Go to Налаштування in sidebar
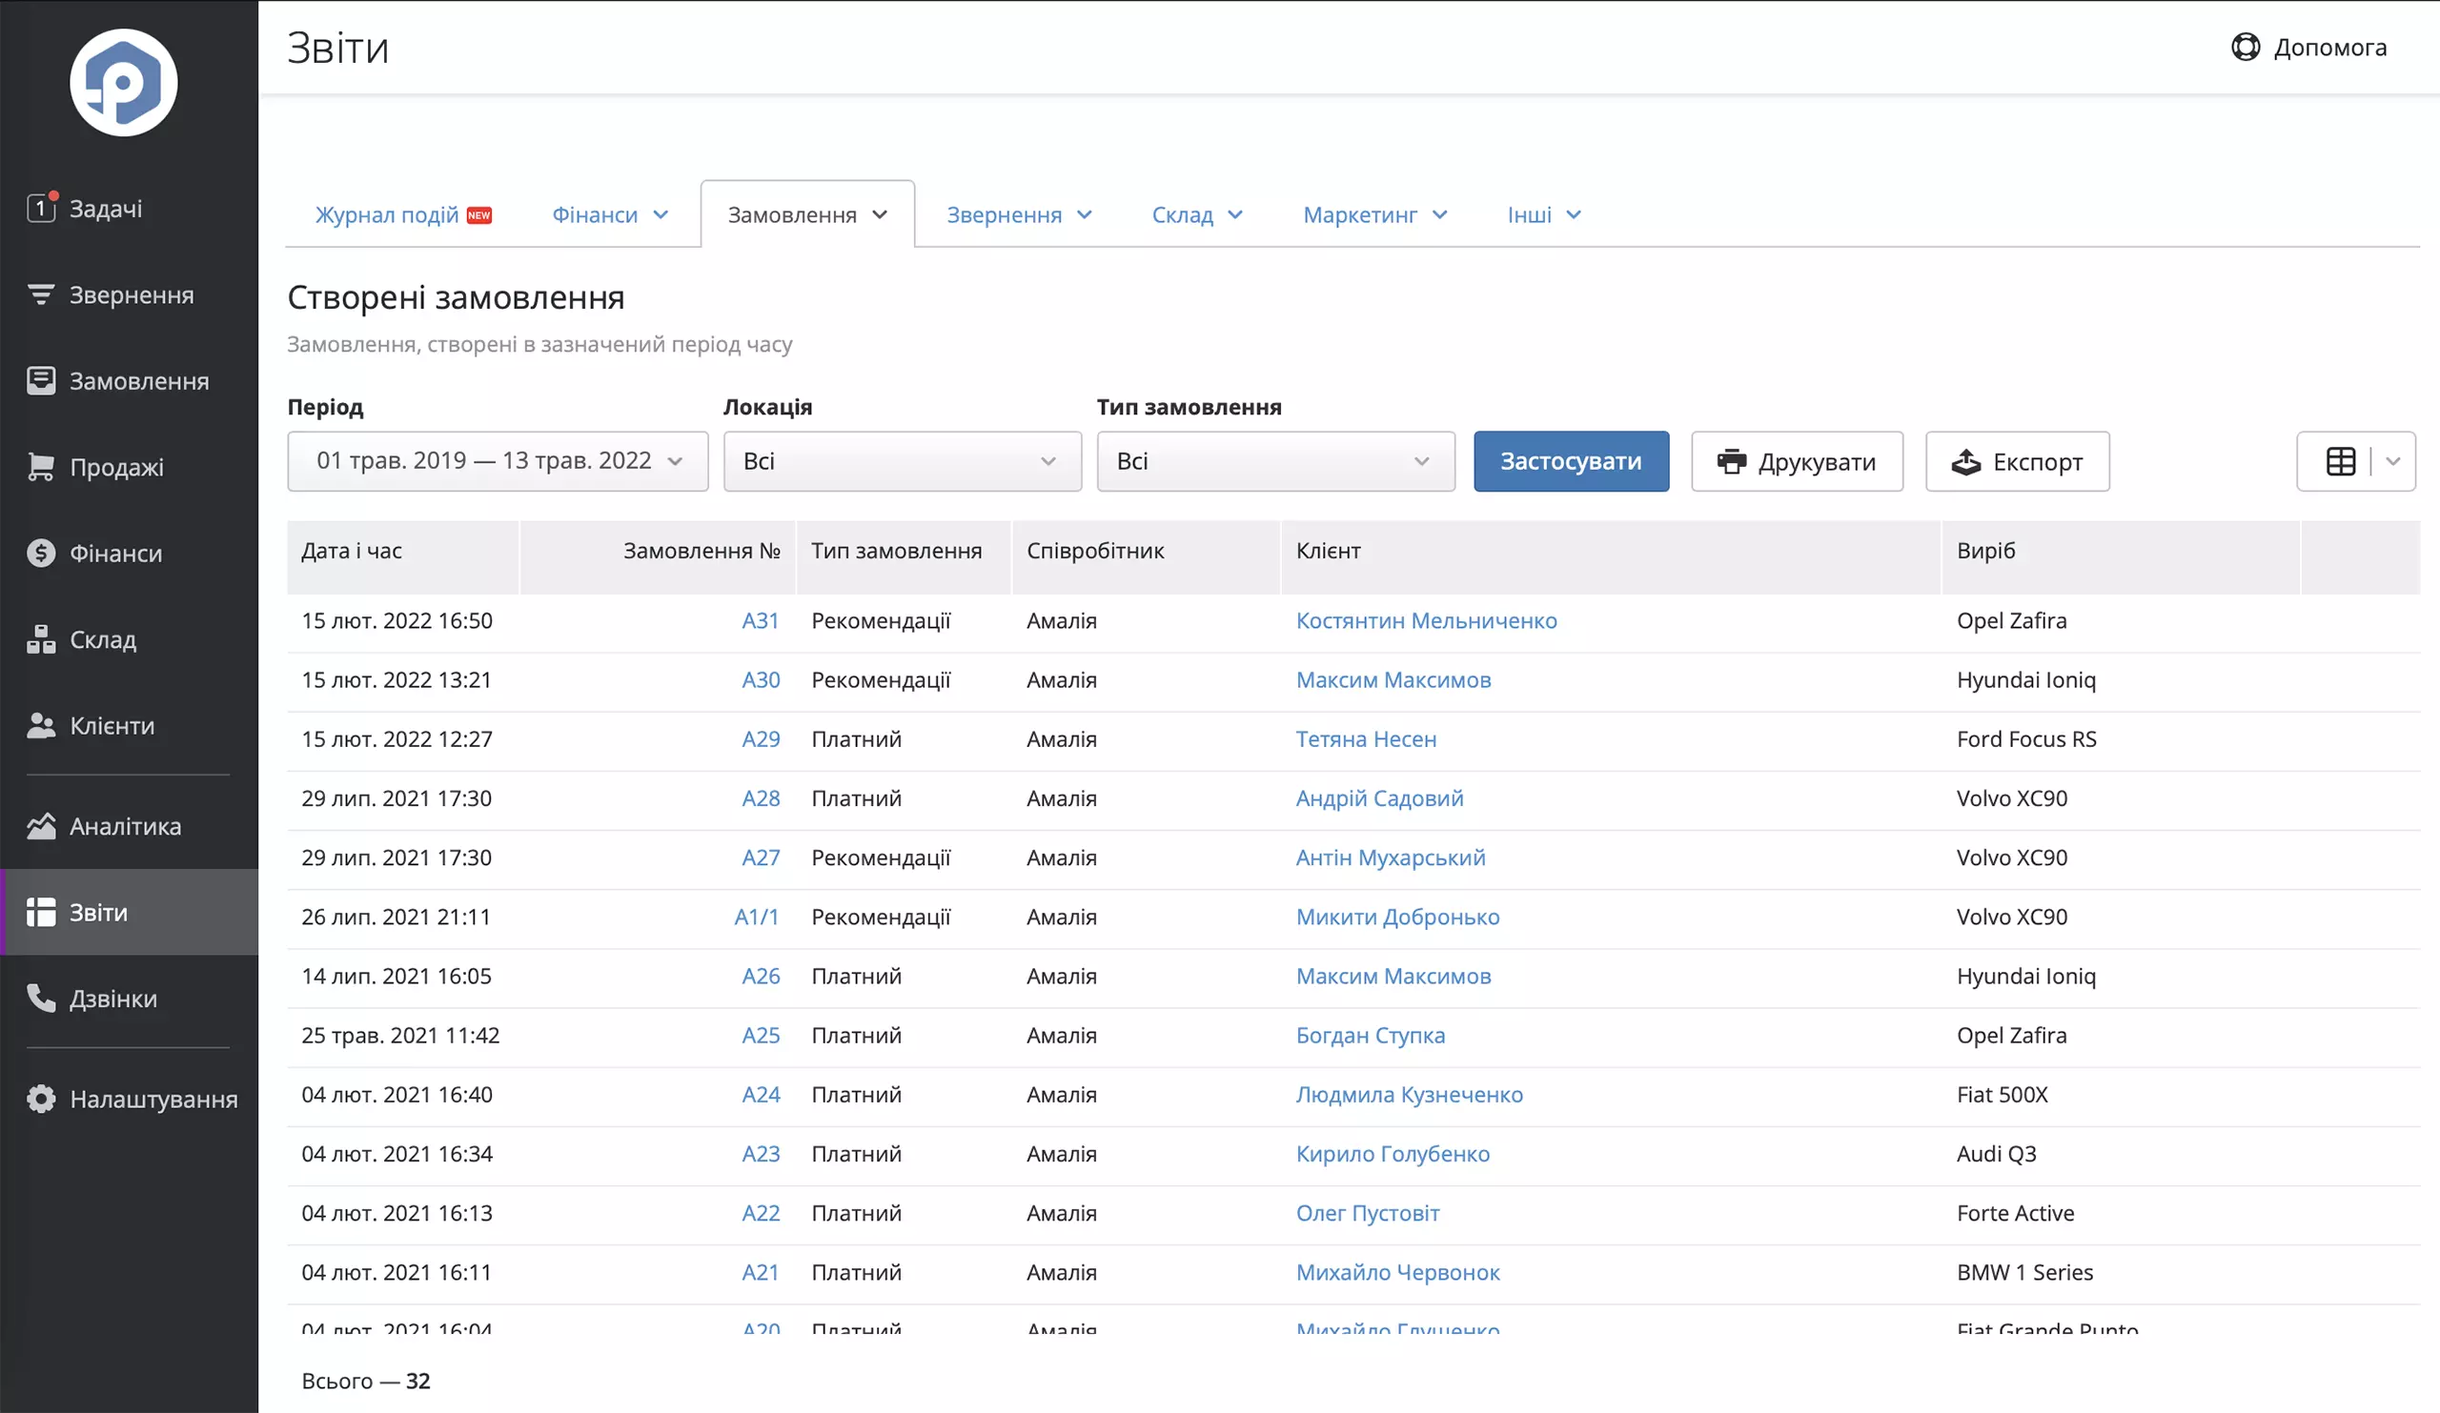 [x=130, y=1099]
